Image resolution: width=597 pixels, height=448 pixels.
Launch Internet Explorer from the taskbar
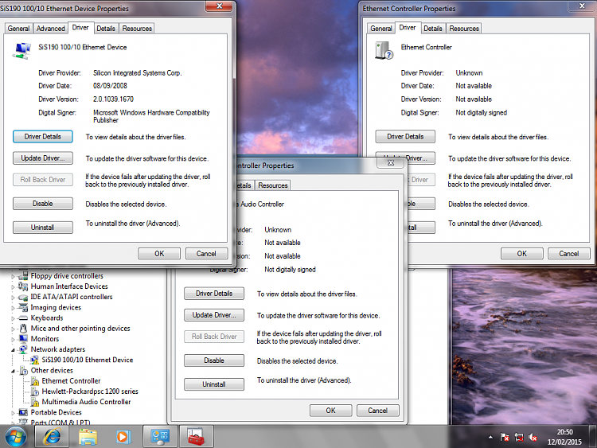[52, 437]
